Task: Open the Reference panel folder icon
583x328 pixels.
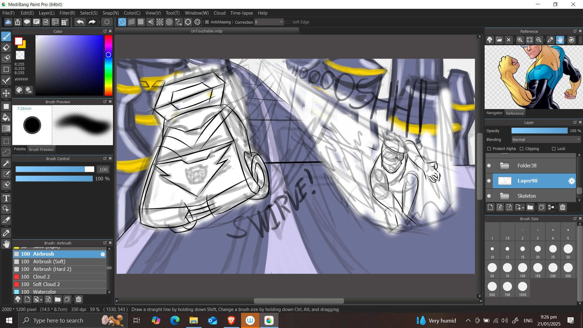Action: (499, 40)
